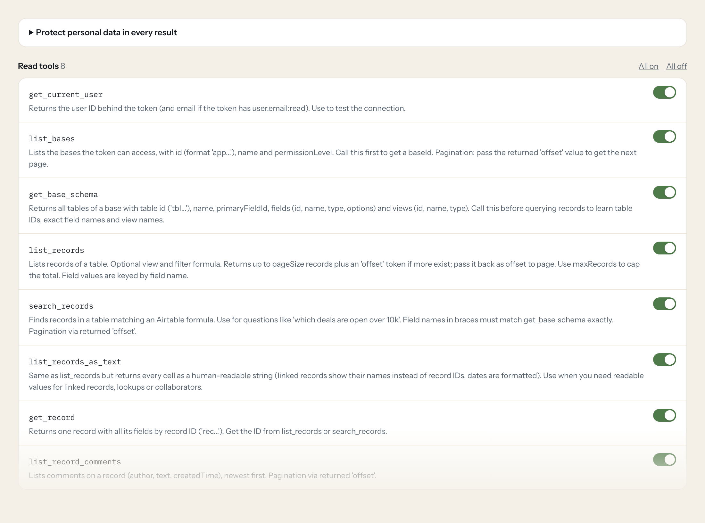
Task: Click the 'All on' link
Action: pos(648,66)
